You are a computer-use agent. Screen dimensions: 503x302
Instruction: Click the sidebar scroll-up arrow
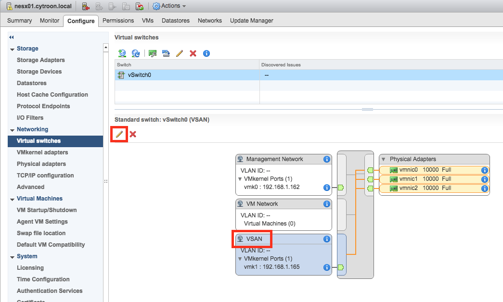106,48
